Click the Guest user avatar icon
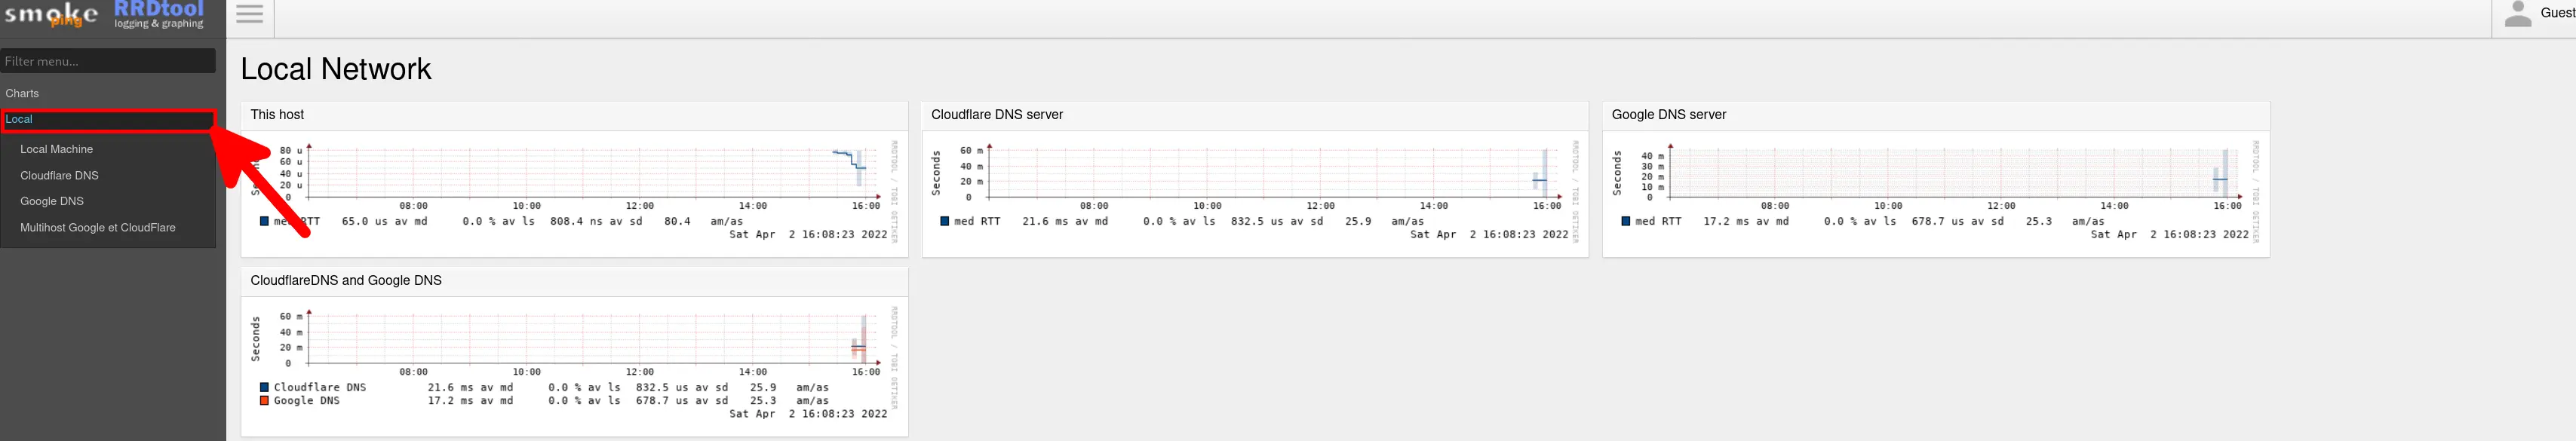Screen dimensions: 2576x441 pyautogui.click(x=2518, y=14)
